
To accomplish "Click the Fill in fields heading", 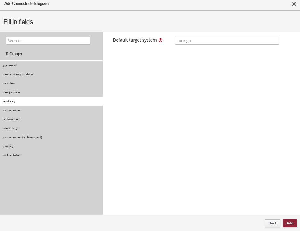I will point(18,22).
